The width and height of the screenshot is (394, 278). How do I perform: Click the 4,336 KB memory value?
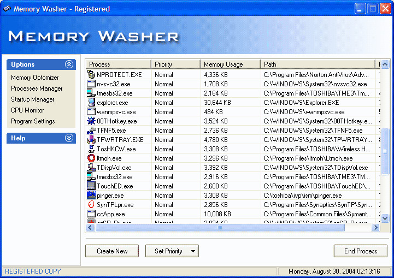pos(216,75)
